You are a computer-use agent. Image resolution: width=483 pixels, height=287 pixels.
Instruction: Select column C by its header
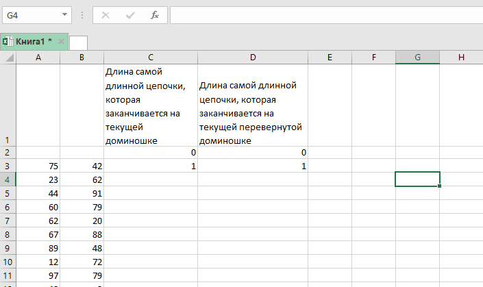click(150, 58)
